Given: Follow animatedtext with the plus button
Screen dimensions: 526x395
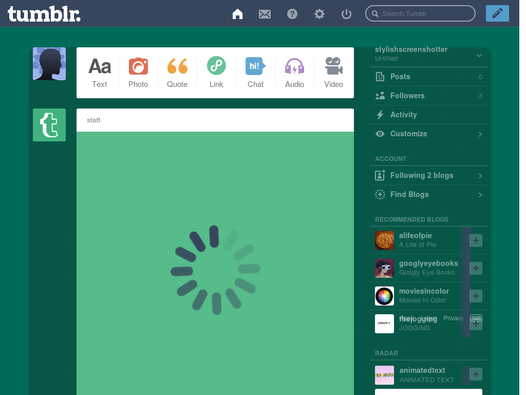Looking at the screenshot, I should pyautogui.click(x=476, y=374).
